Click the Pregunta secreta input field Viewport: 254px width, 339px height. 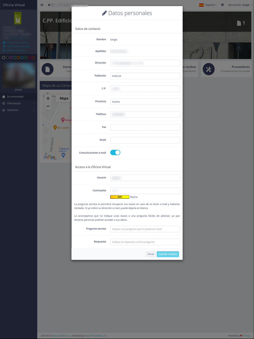[145, 229]
